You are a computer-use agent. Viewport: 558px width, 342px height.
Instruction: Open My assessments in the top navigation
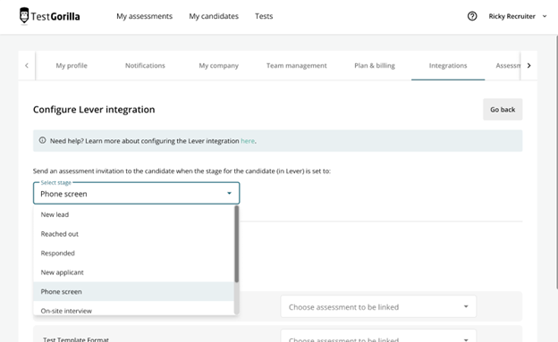[x=144, y=16]
